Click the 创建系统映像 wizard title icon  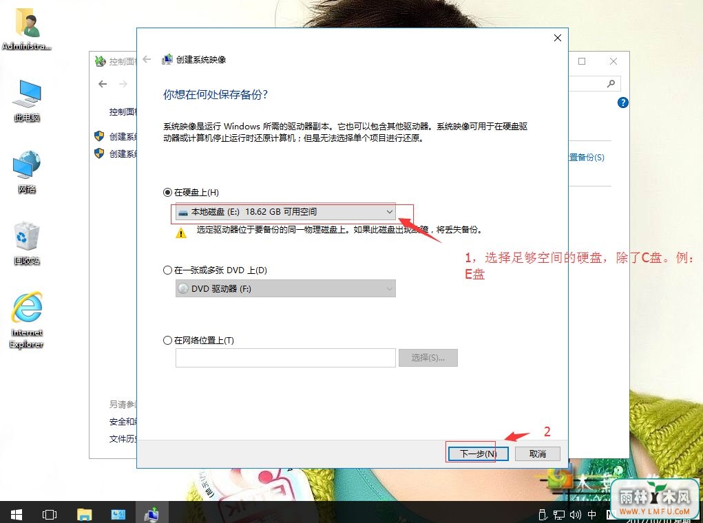click(167, 59)
